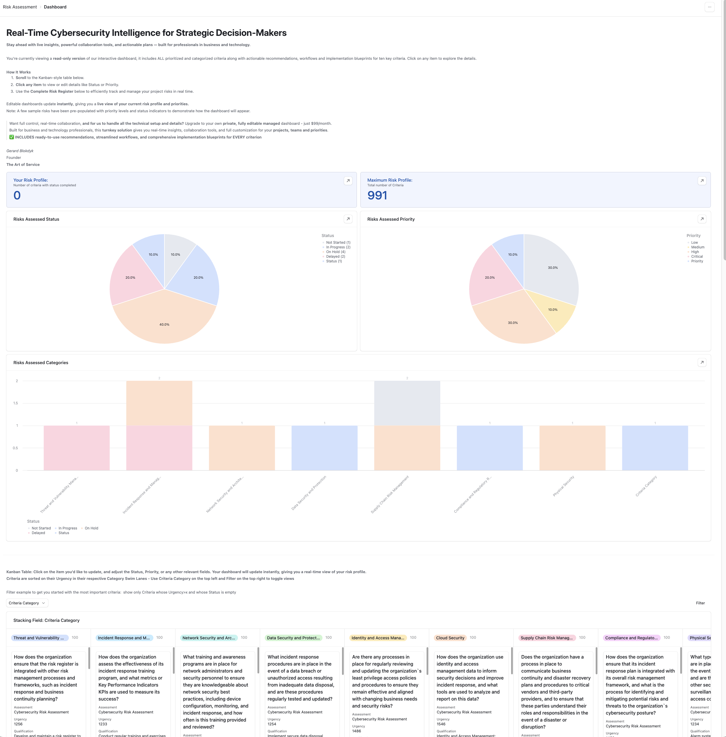Navigate back via Risk Assessment breadcrumb link
This screenshot has width=726, height=737.
(x=20, y=6)
